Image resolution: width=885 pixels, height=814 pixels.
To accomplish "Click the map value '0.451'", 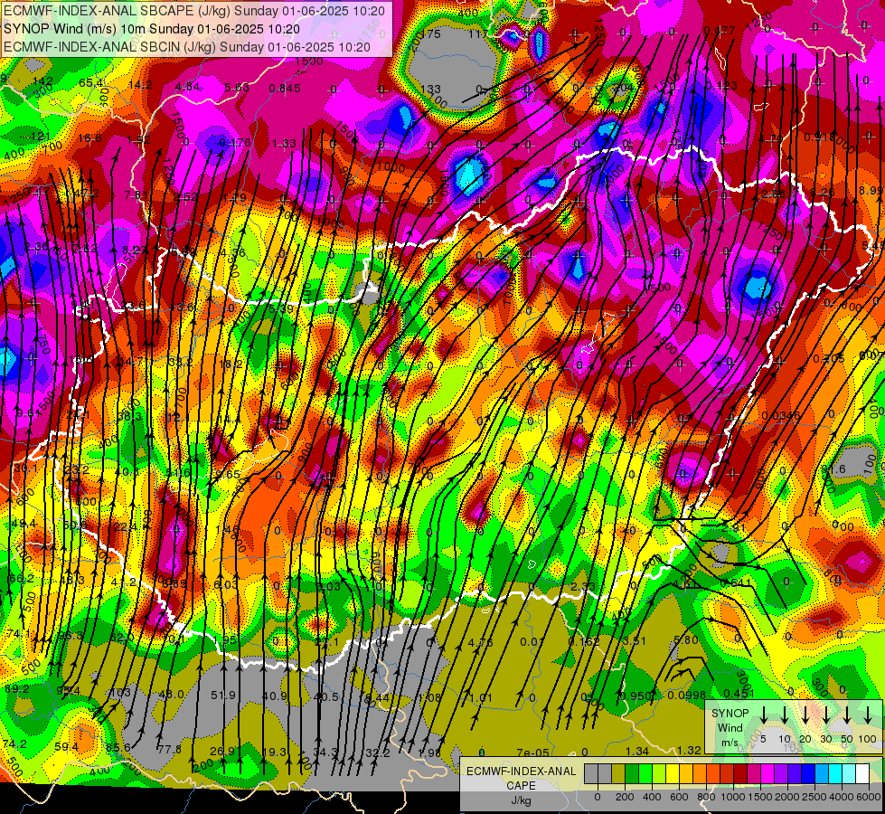I will coord(739,694).
